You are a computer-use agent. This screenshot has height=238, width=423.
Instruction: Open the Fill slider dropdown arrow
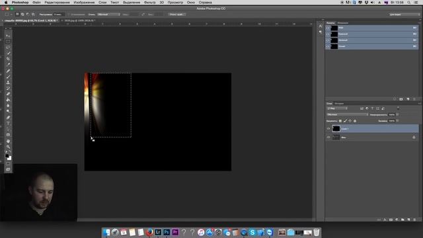pyautogui.click(x=398, y=121)
